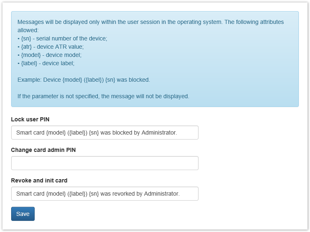
Task: Click the "If the parameter is not specified" note
Action: click(103, 96)
